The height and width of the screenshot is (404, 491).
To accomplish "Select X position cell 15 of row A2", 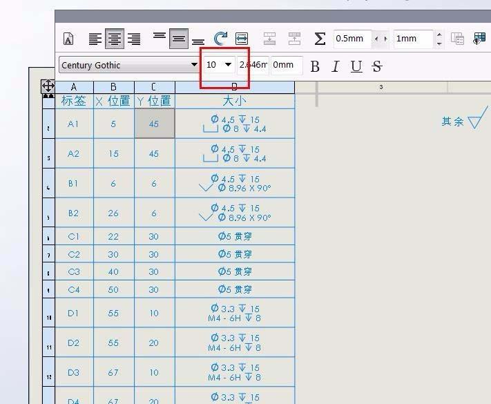I will (114, 153).
